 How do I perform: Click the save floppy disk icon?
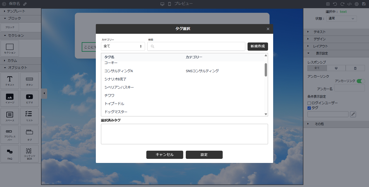pyautogui.click(x=364, y=4)
